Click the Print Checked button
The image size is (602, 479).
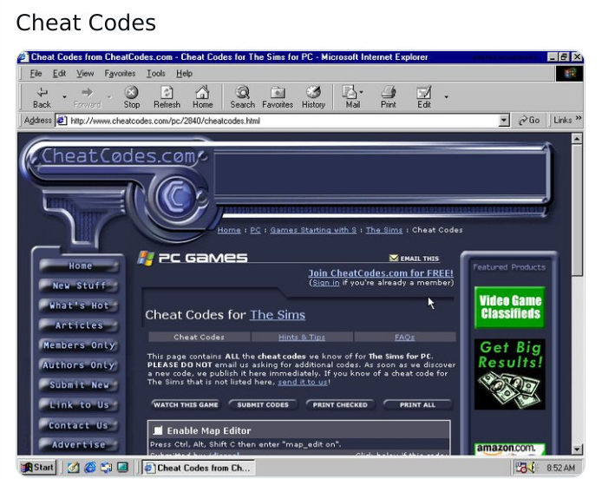340,405
